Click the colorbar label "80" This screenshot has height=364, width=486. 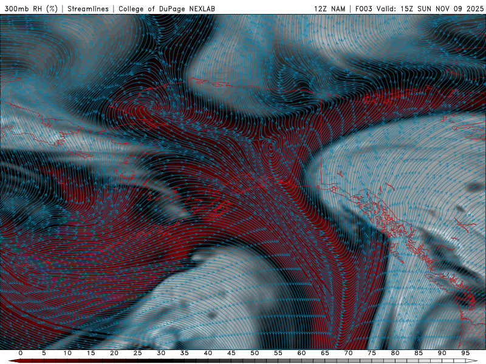click(x=395, y=353)
